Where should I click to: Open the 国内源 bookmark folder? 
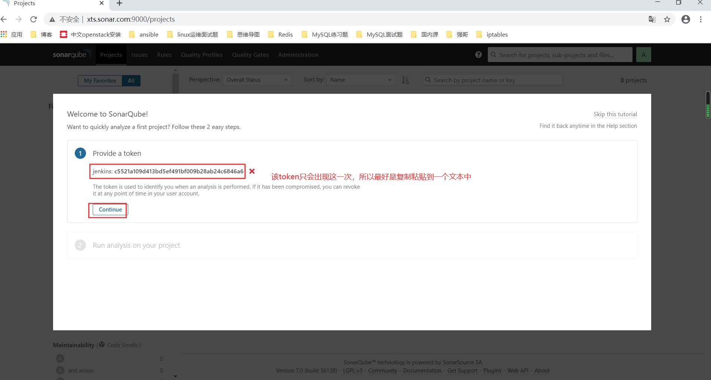click(x=425, y=34)
